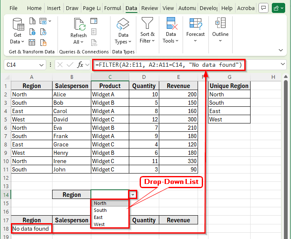This screenshot has width=291, height=239.
Task: Select the Revenue cell showing 330
Action: tap(178, 161)
